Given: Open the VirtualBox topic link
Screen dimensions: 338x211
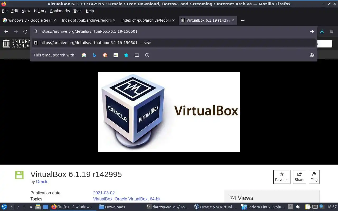Looking at the screenshot, I should [x=103, y=199].
